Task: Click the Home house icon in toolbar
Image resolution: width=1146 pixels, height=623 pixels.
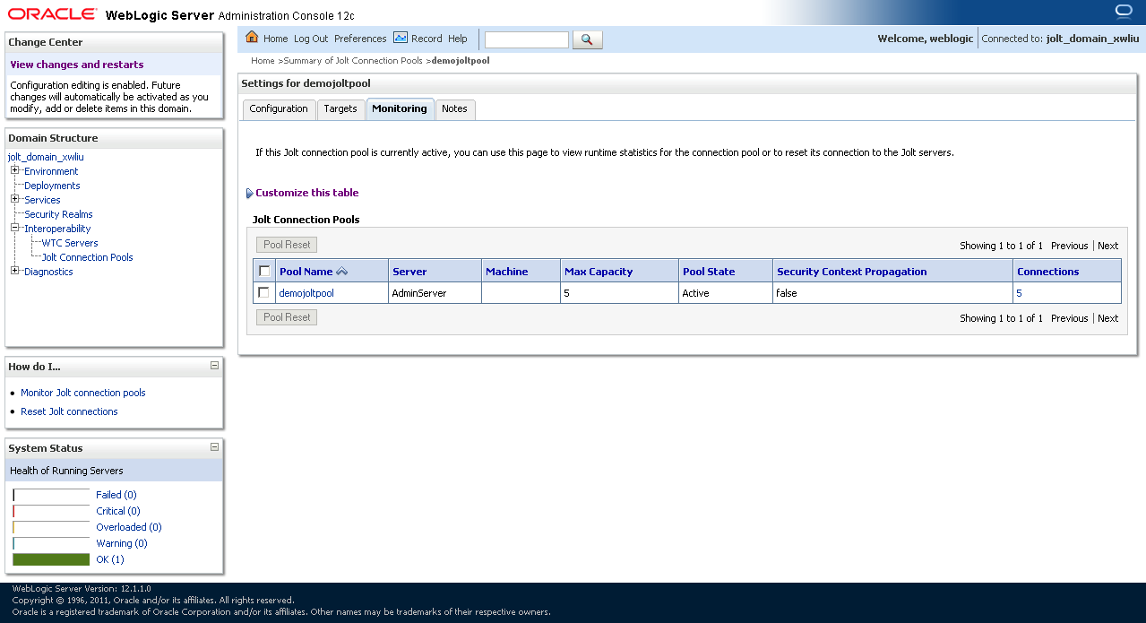Action: (252, 38)
